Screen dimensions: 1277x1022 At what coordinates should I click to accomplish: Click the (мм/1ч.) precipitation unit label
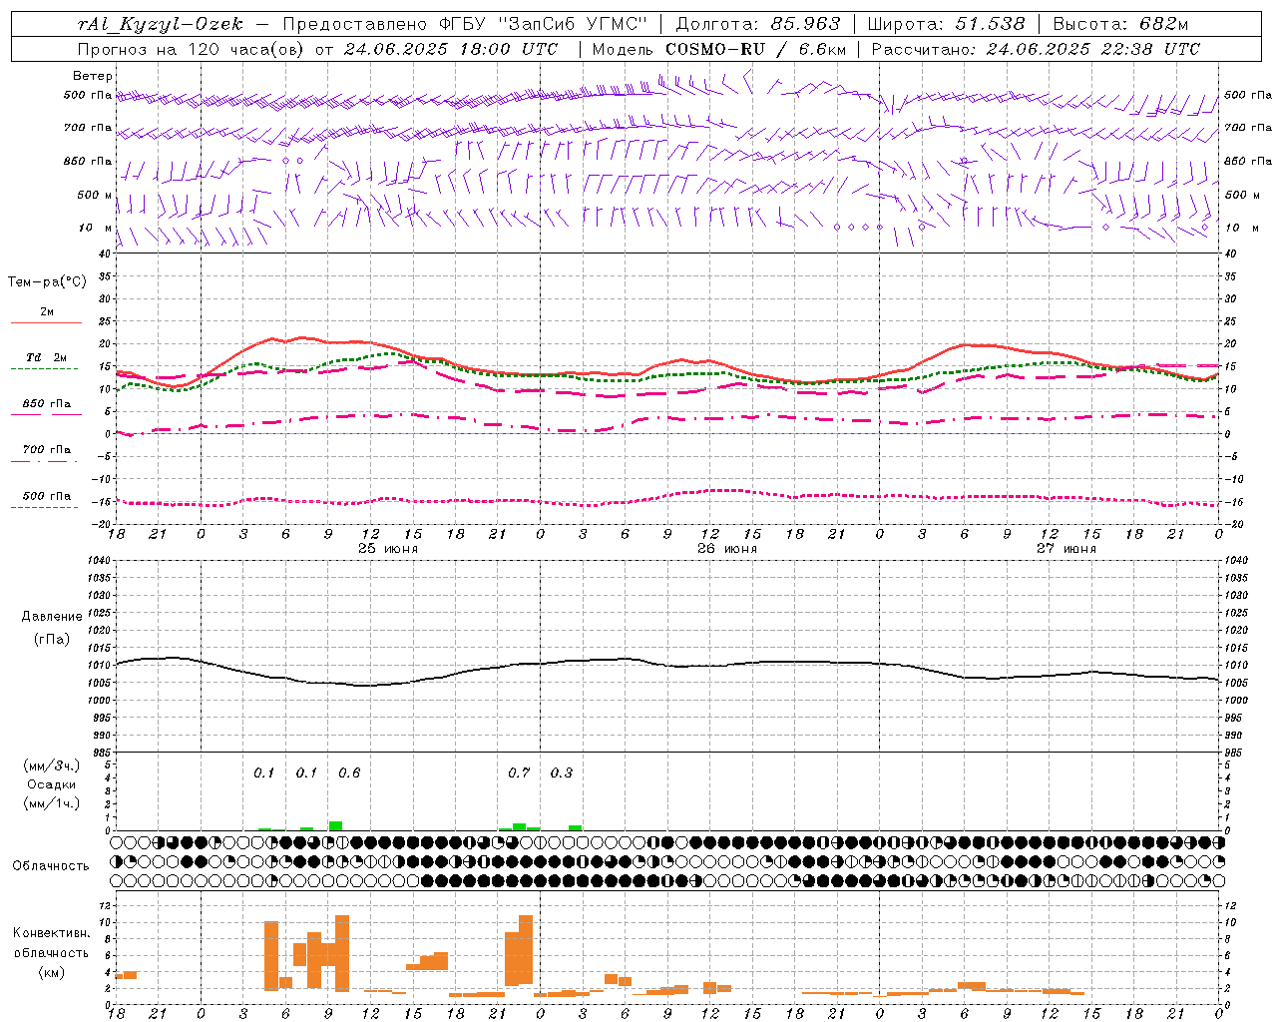pyautogui.click(x=51, y=803)
